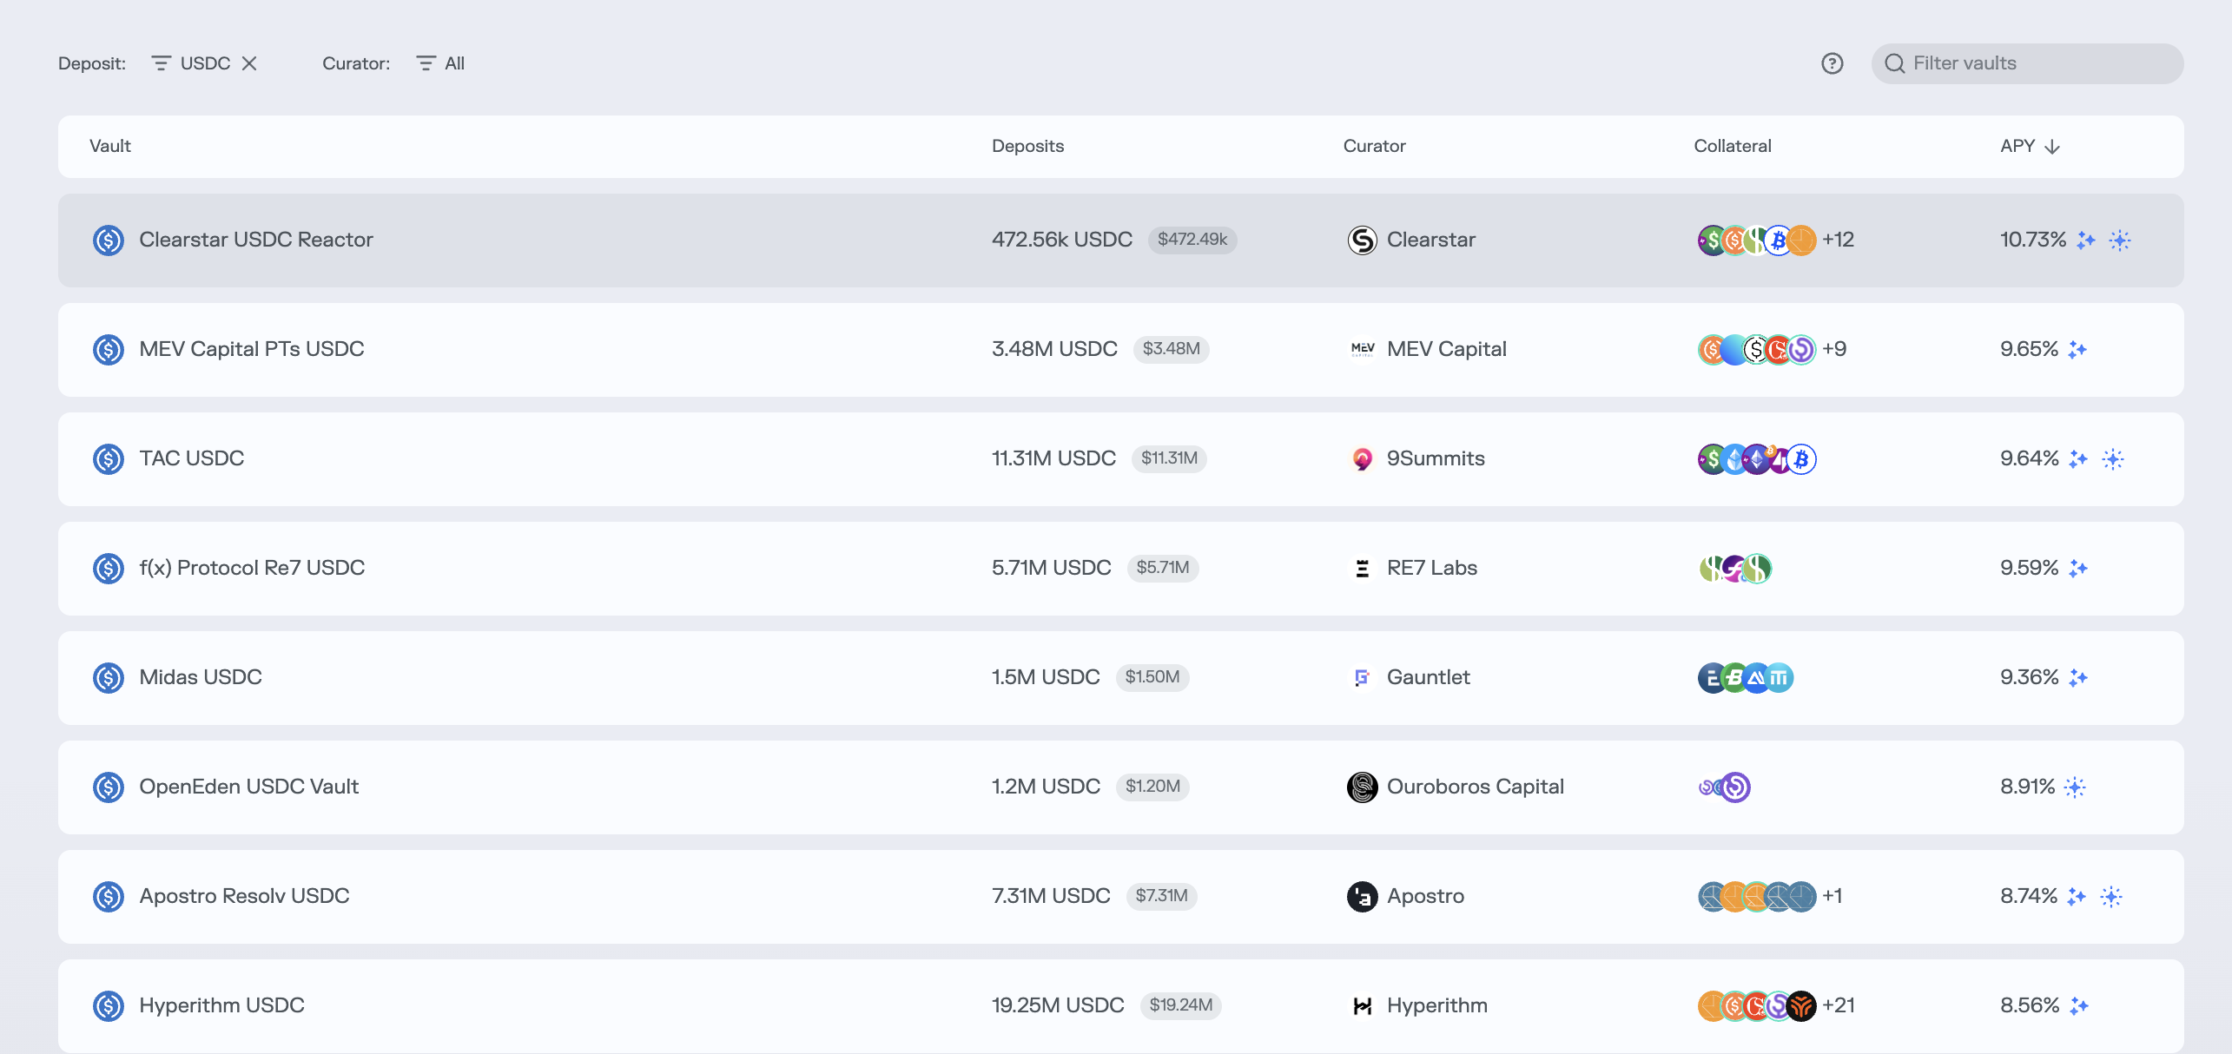Click the sparkle rewards icon beside 8.74%
The width and height of the screenshot is (2232, 1054).
tap(2077, 896)
